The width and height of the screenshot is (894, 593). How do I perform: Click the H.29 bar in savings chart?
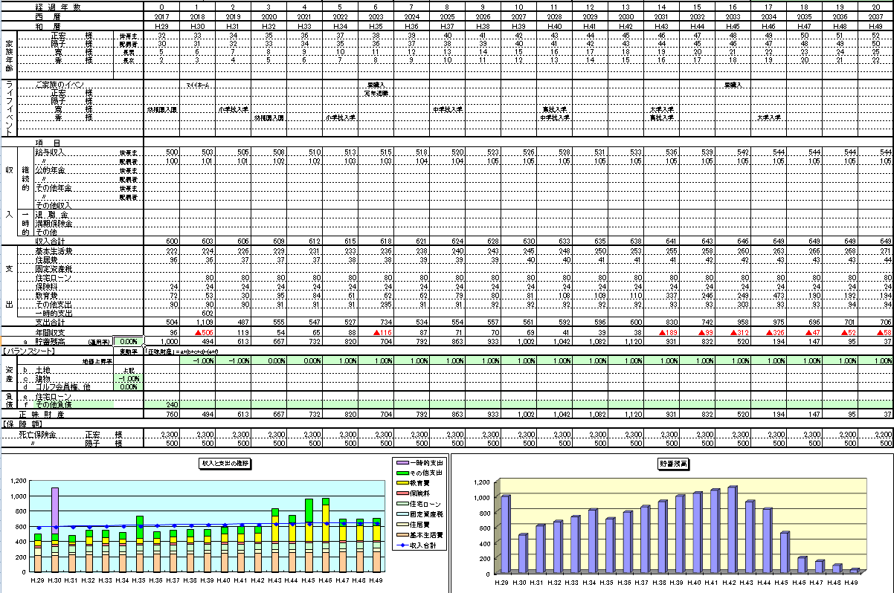[505, 534]
